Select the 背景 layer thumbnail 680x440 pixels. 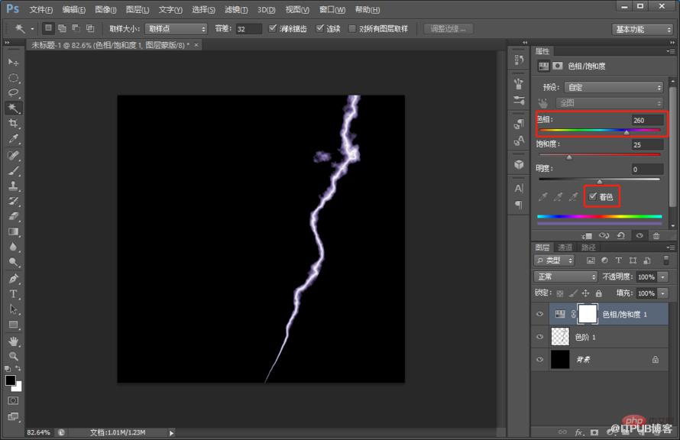point(560,359)
